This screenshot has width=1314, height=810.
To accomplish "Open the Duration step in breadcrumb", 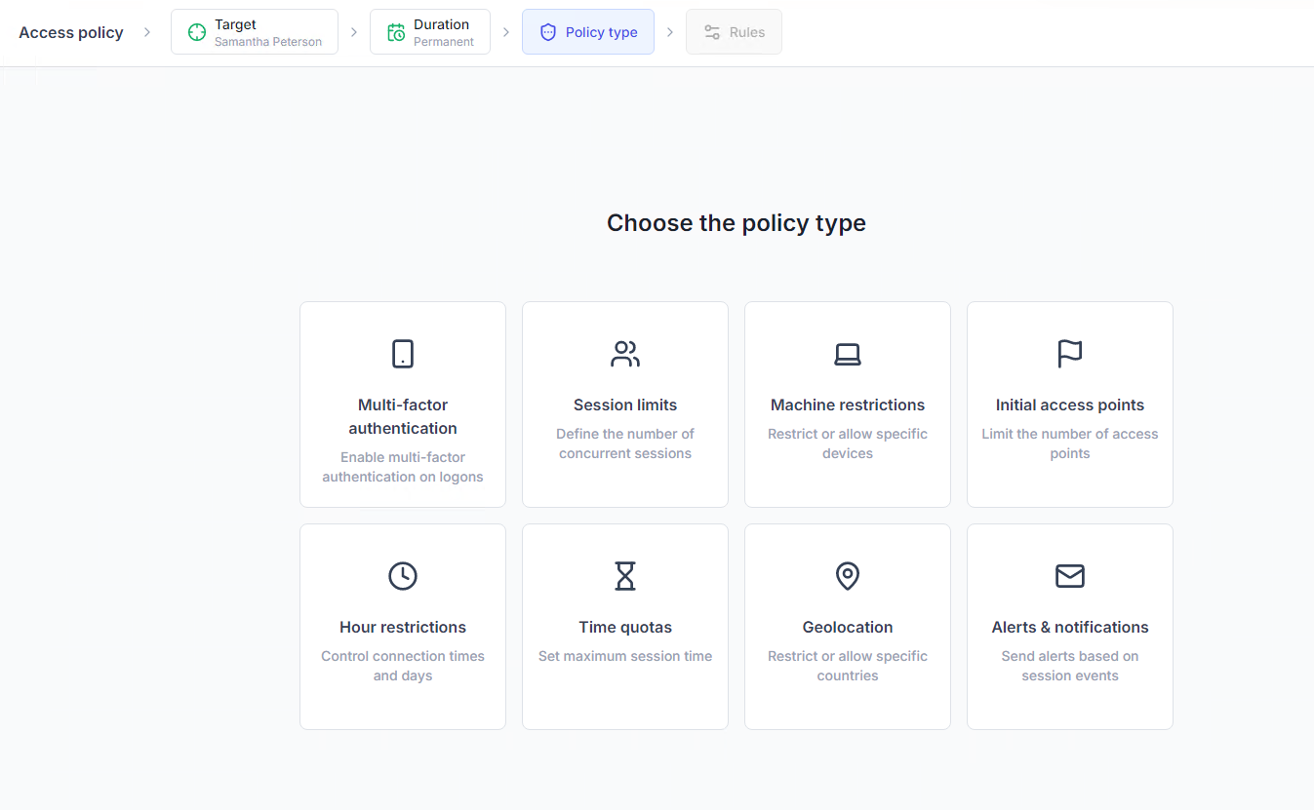I will coord(430,32).
